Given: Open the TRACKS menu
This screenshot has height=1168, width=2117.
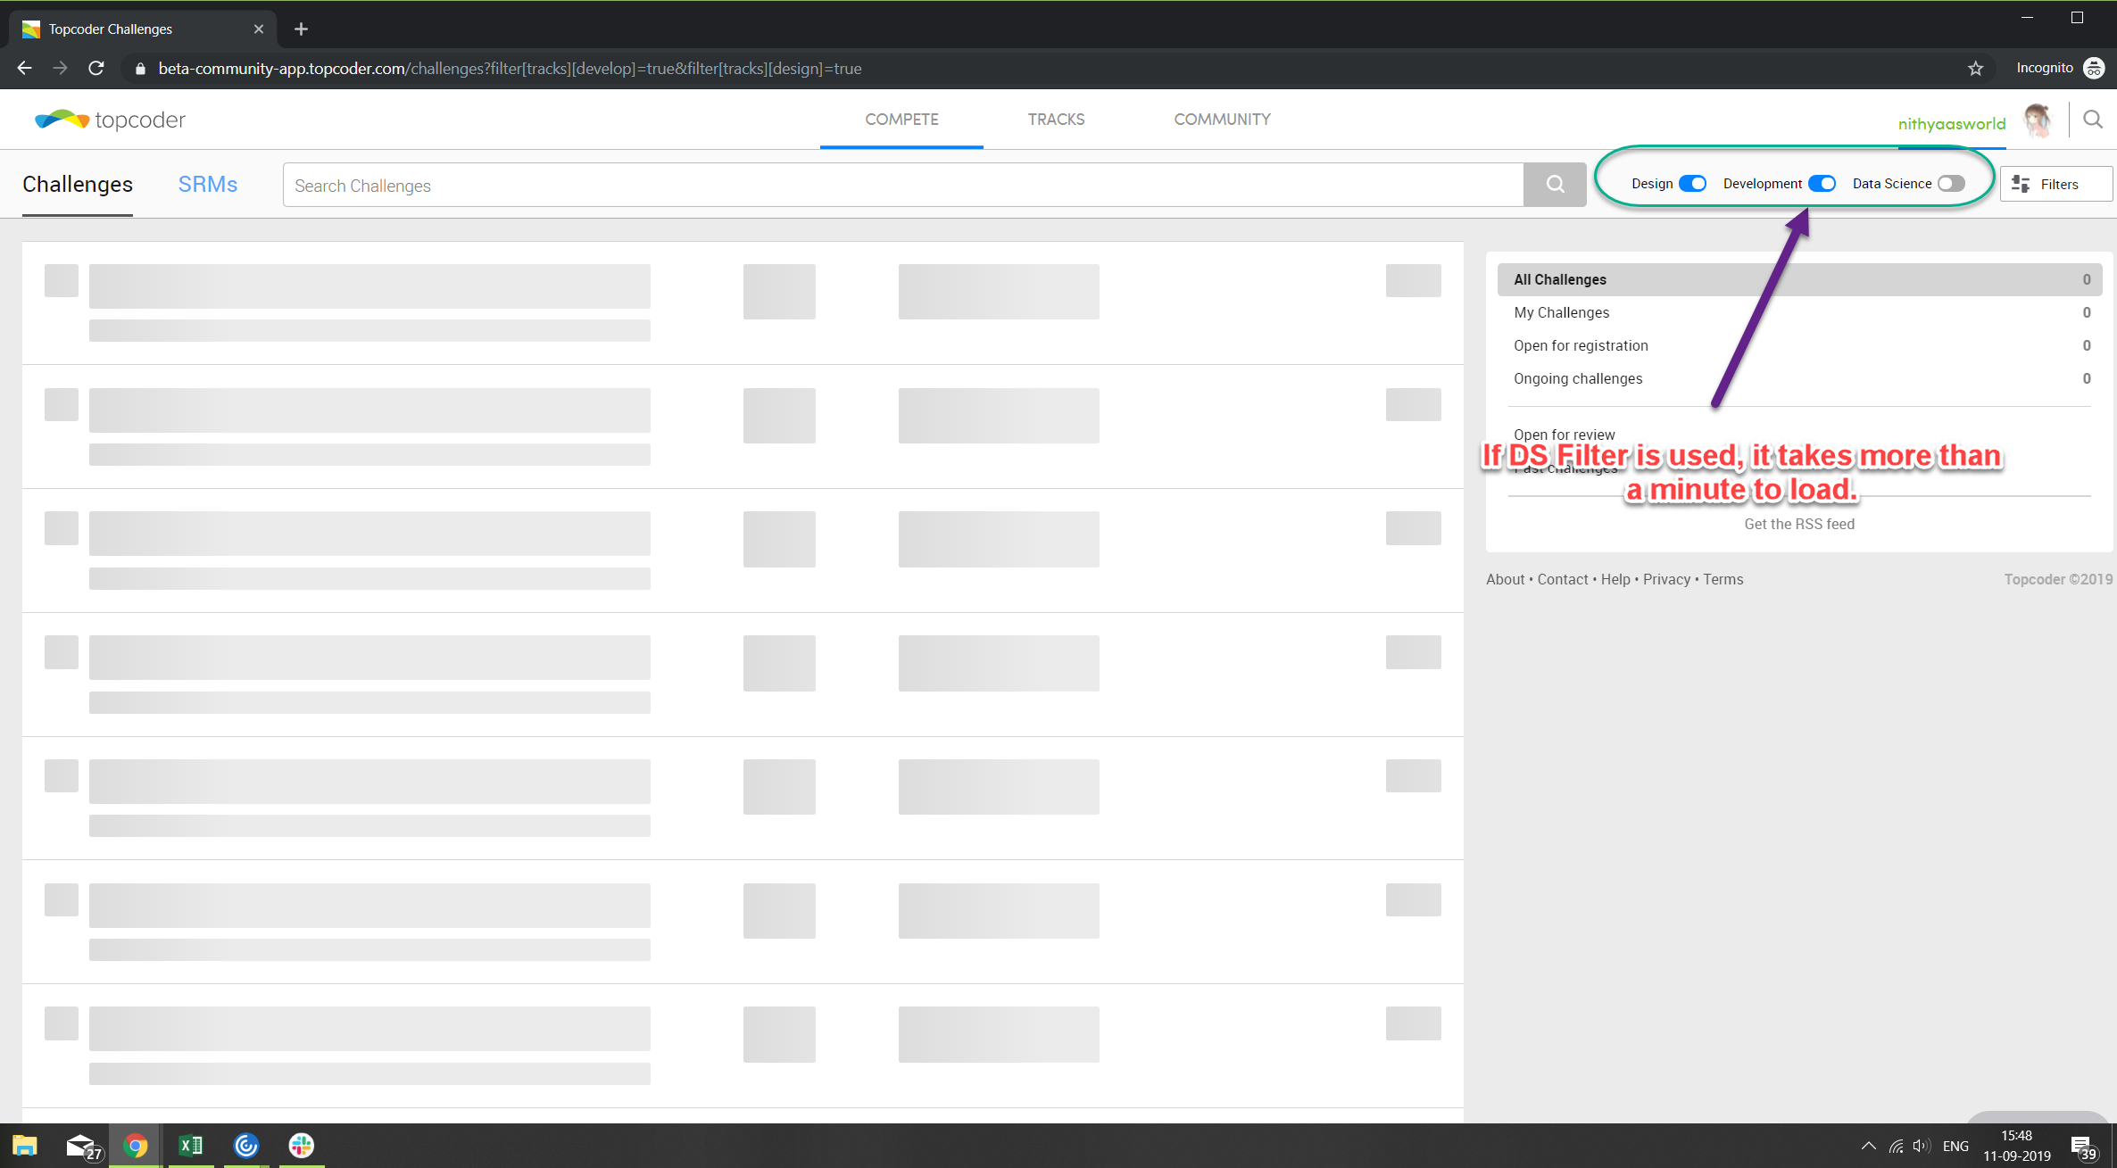Looking at the screenshot, I should [x=1056, y=120].
